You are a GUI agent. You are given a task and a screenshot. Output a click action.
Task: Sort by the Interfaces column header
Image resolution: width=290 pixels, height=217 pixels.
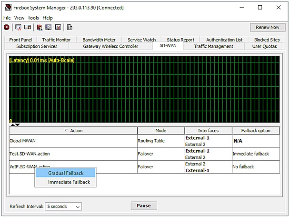[x=208, y=131]
